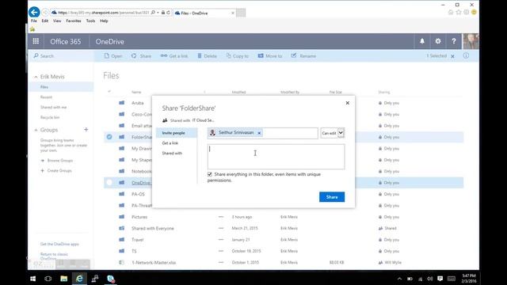Open the Favorites menu in browser
Viewport: 507px width, 285px height.
point(74,21)
